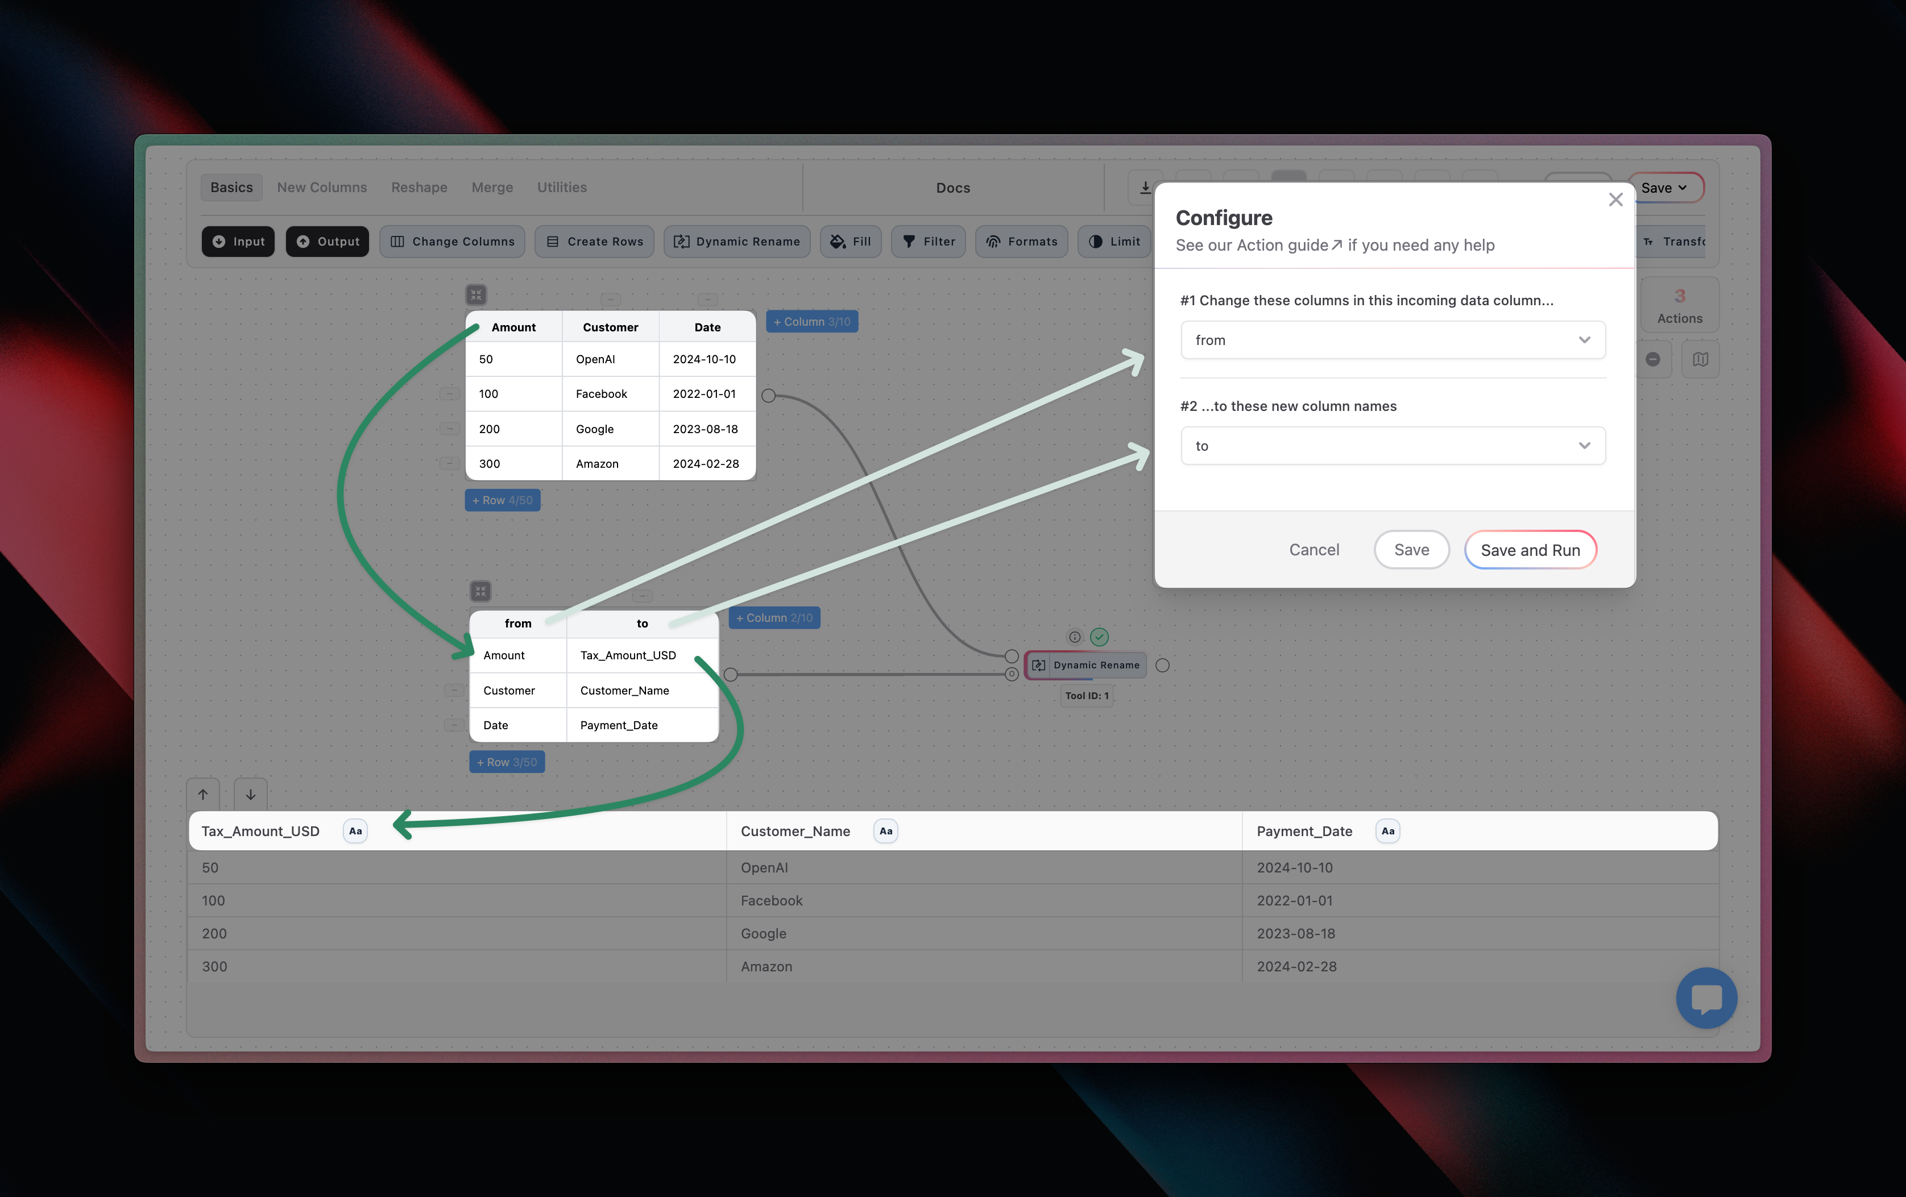Image resolution: width=1906 pixels, height=1197 pixels.
Task: Click Save in the Configure dialog
Action: [x=1411, y=550]
